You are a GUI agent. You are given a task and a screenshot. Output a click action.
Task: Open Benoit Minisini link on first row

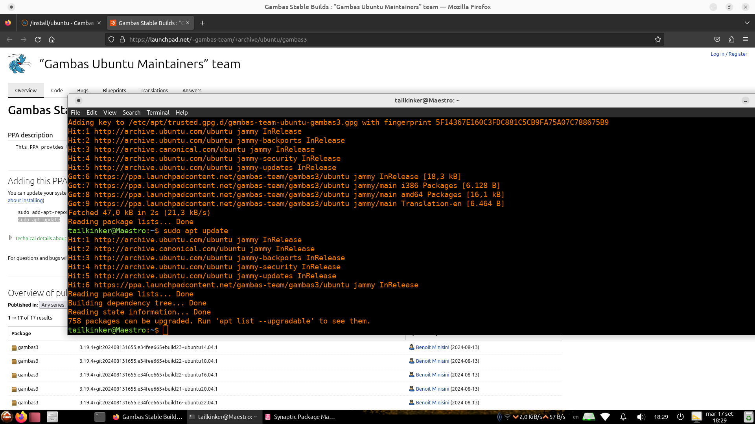point(432,347)
